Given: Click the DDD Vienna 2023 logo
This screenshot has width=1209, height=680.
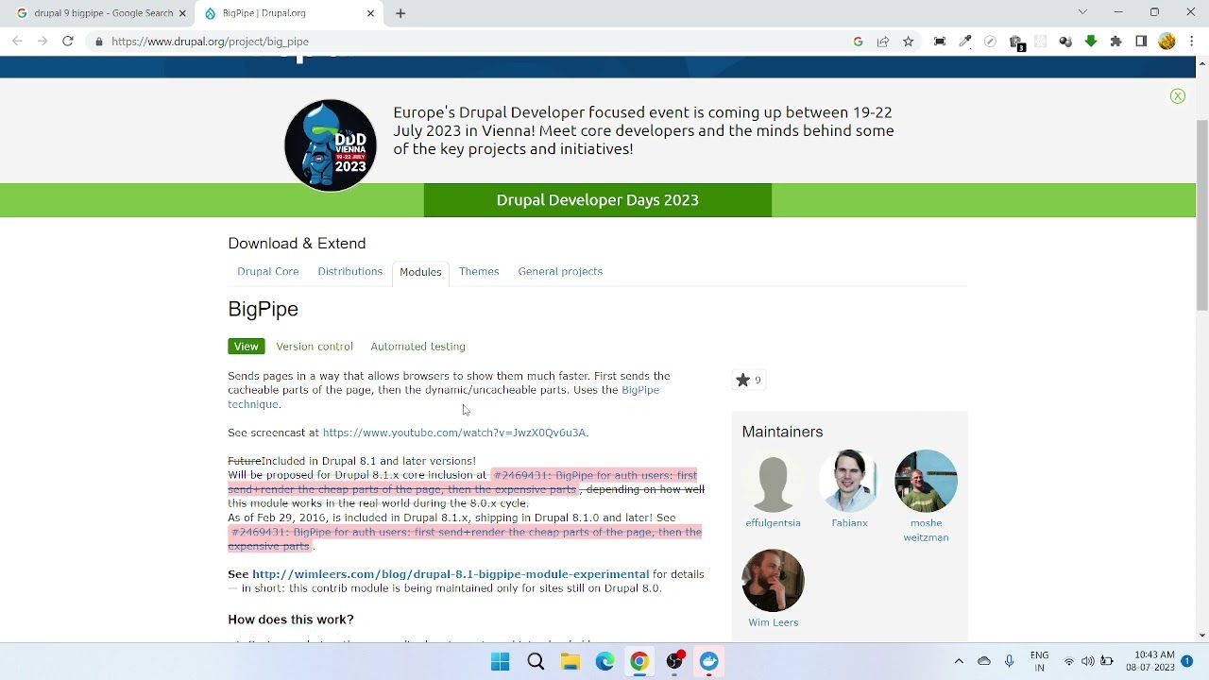Looking at the screenshot, I should tap(331, 145).
